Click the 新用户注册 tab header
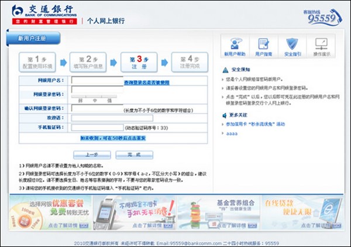Screen dimensions: 351x247 pyautogui.click(x=32, y=39)
